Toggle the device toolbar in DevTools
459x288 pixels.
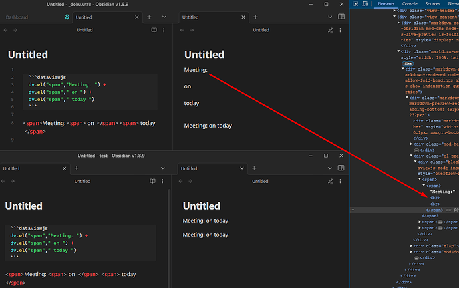(365, 4)
